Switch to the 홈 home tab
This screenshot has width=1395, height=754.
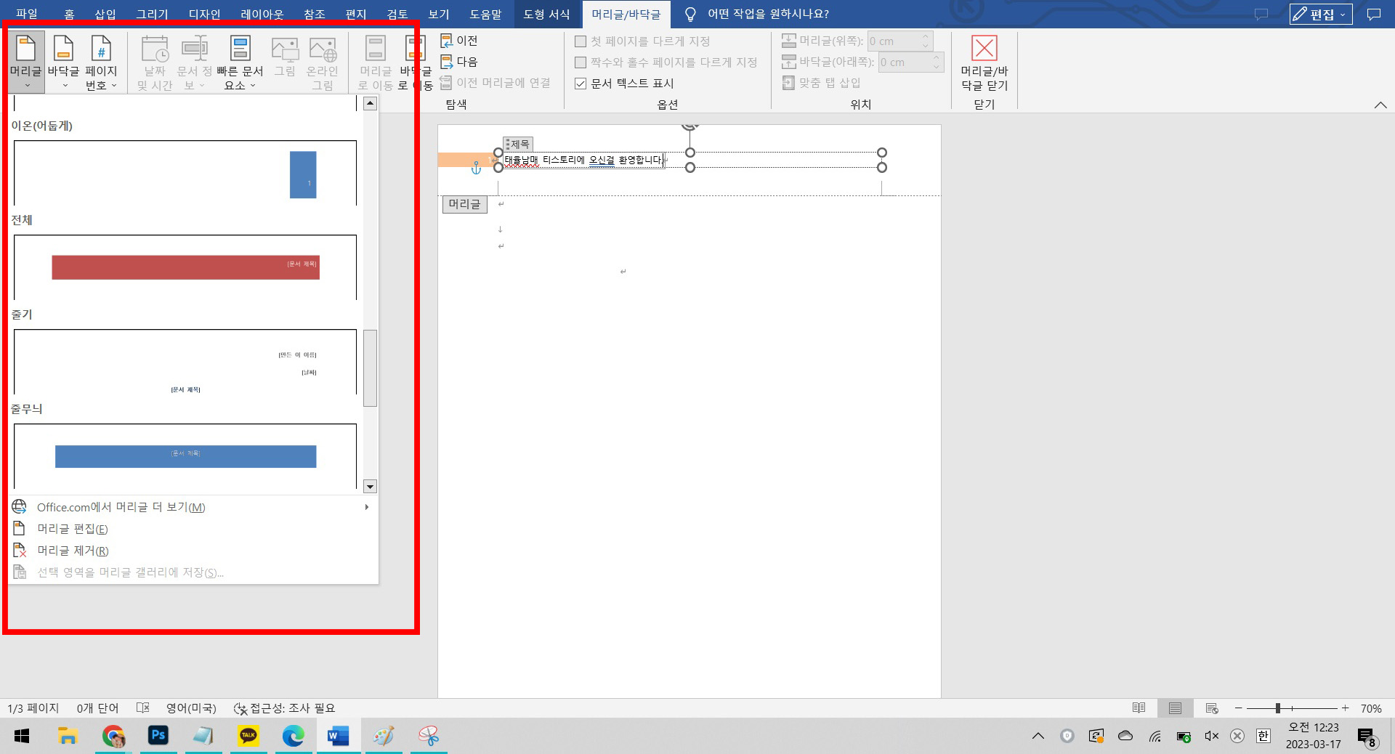69,14
